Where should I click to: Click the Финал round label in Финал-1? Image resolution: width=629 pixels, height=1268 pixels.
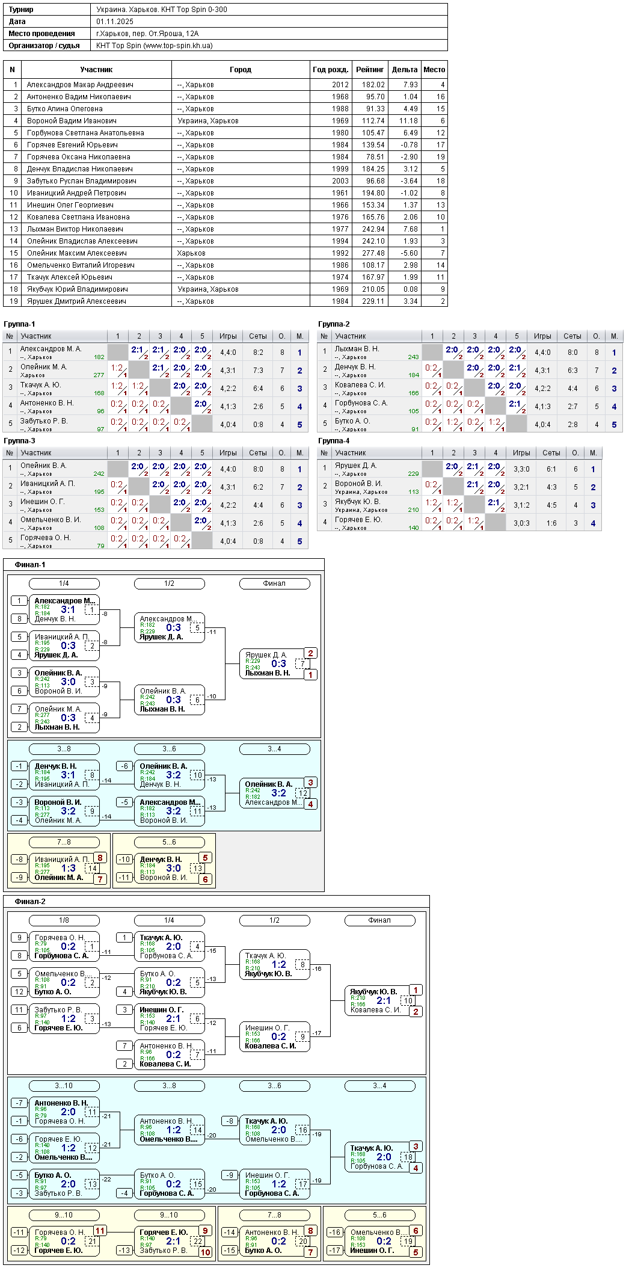pyautogui.click(x=274, y=583)
